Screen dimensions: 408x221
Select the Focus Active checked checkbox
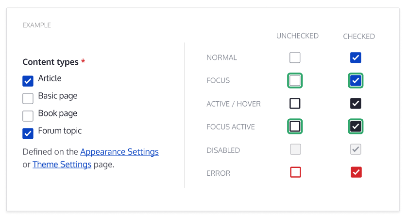(x=356, y=127)
